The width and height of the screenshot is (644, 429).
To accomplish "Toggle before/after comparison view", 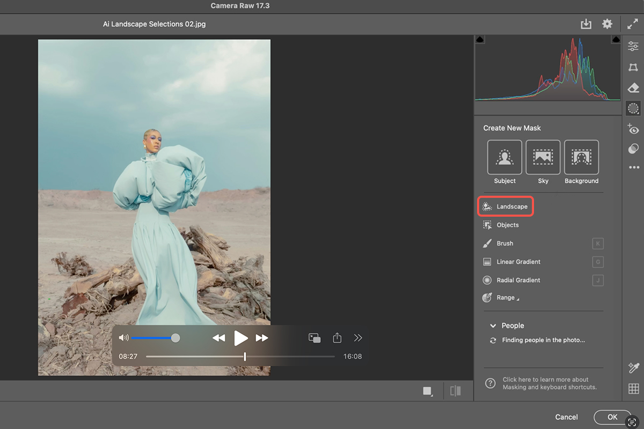I will tap(456, 391).
